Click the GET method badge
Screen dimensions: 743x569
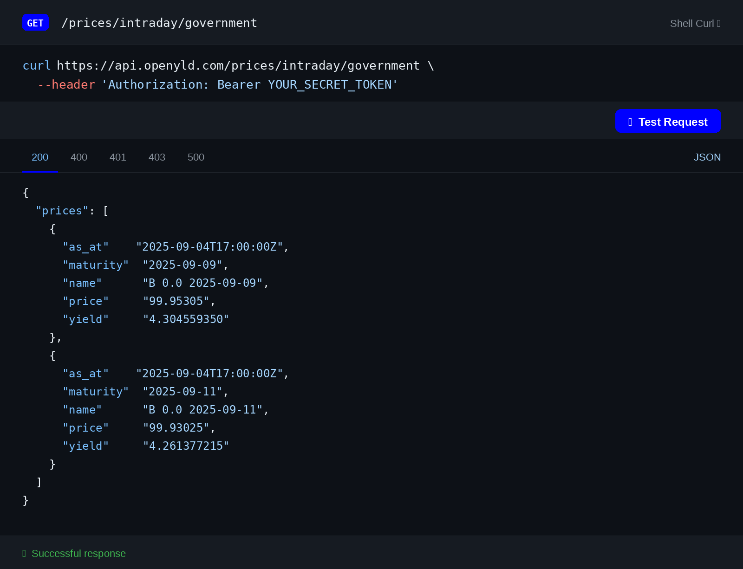35,22
